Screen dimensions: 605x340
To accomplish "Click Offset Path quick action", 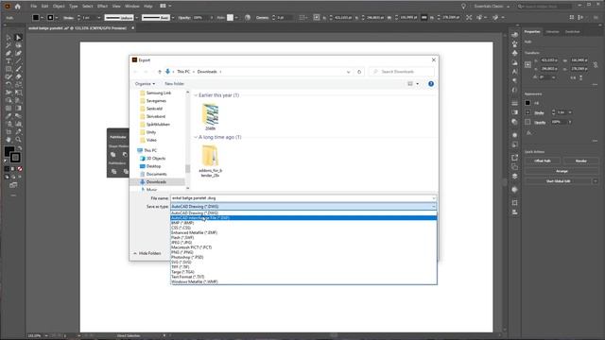I will (x=543, y=161).
